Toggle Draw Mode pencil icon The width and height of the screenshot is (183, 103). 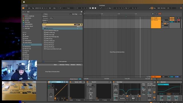point(150,8)
